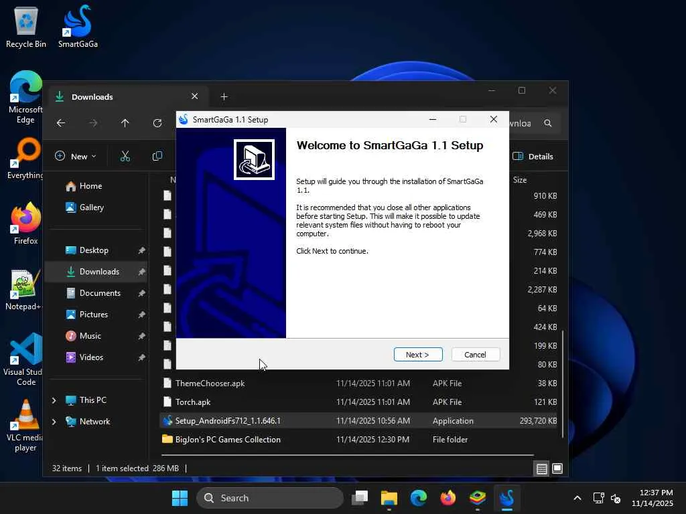Unpin Desktop using its pin icon
Screen dimensions: 686x514
pyautogui.click(x=141, y=250)
